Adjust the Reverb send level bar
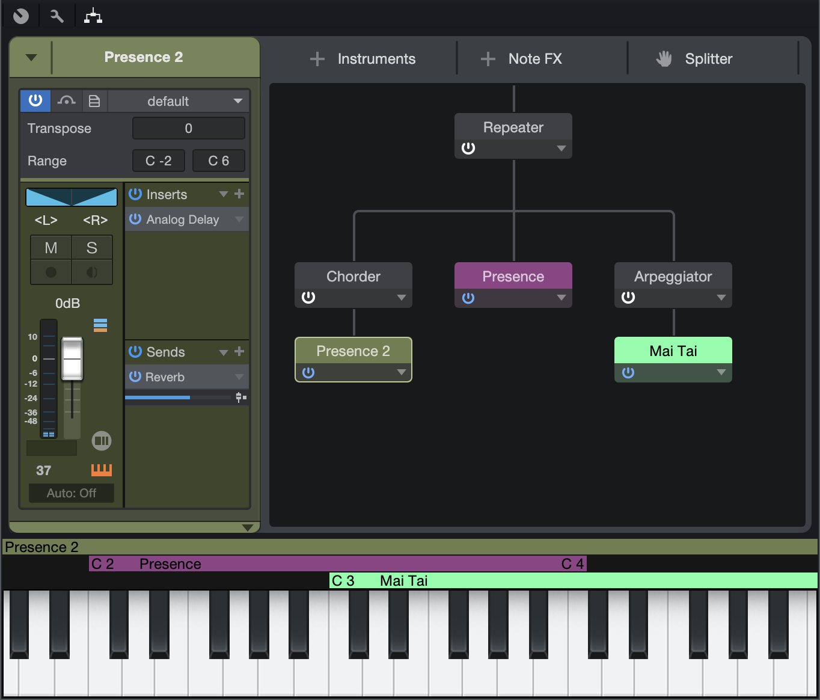The height and width of the screenshot is (700, 820). pyautogui.click(x=178, y=398)
